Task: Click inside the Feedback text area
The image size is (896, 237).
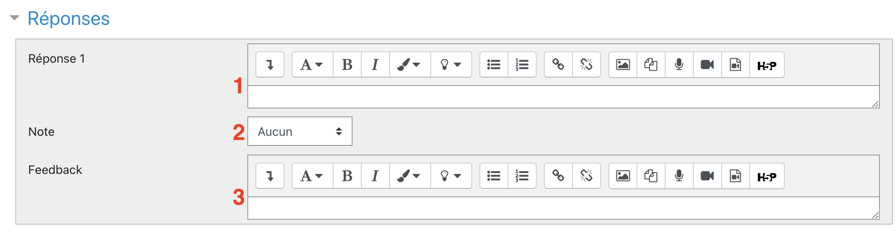Action: pyautogui.click(x=562, y=208)
